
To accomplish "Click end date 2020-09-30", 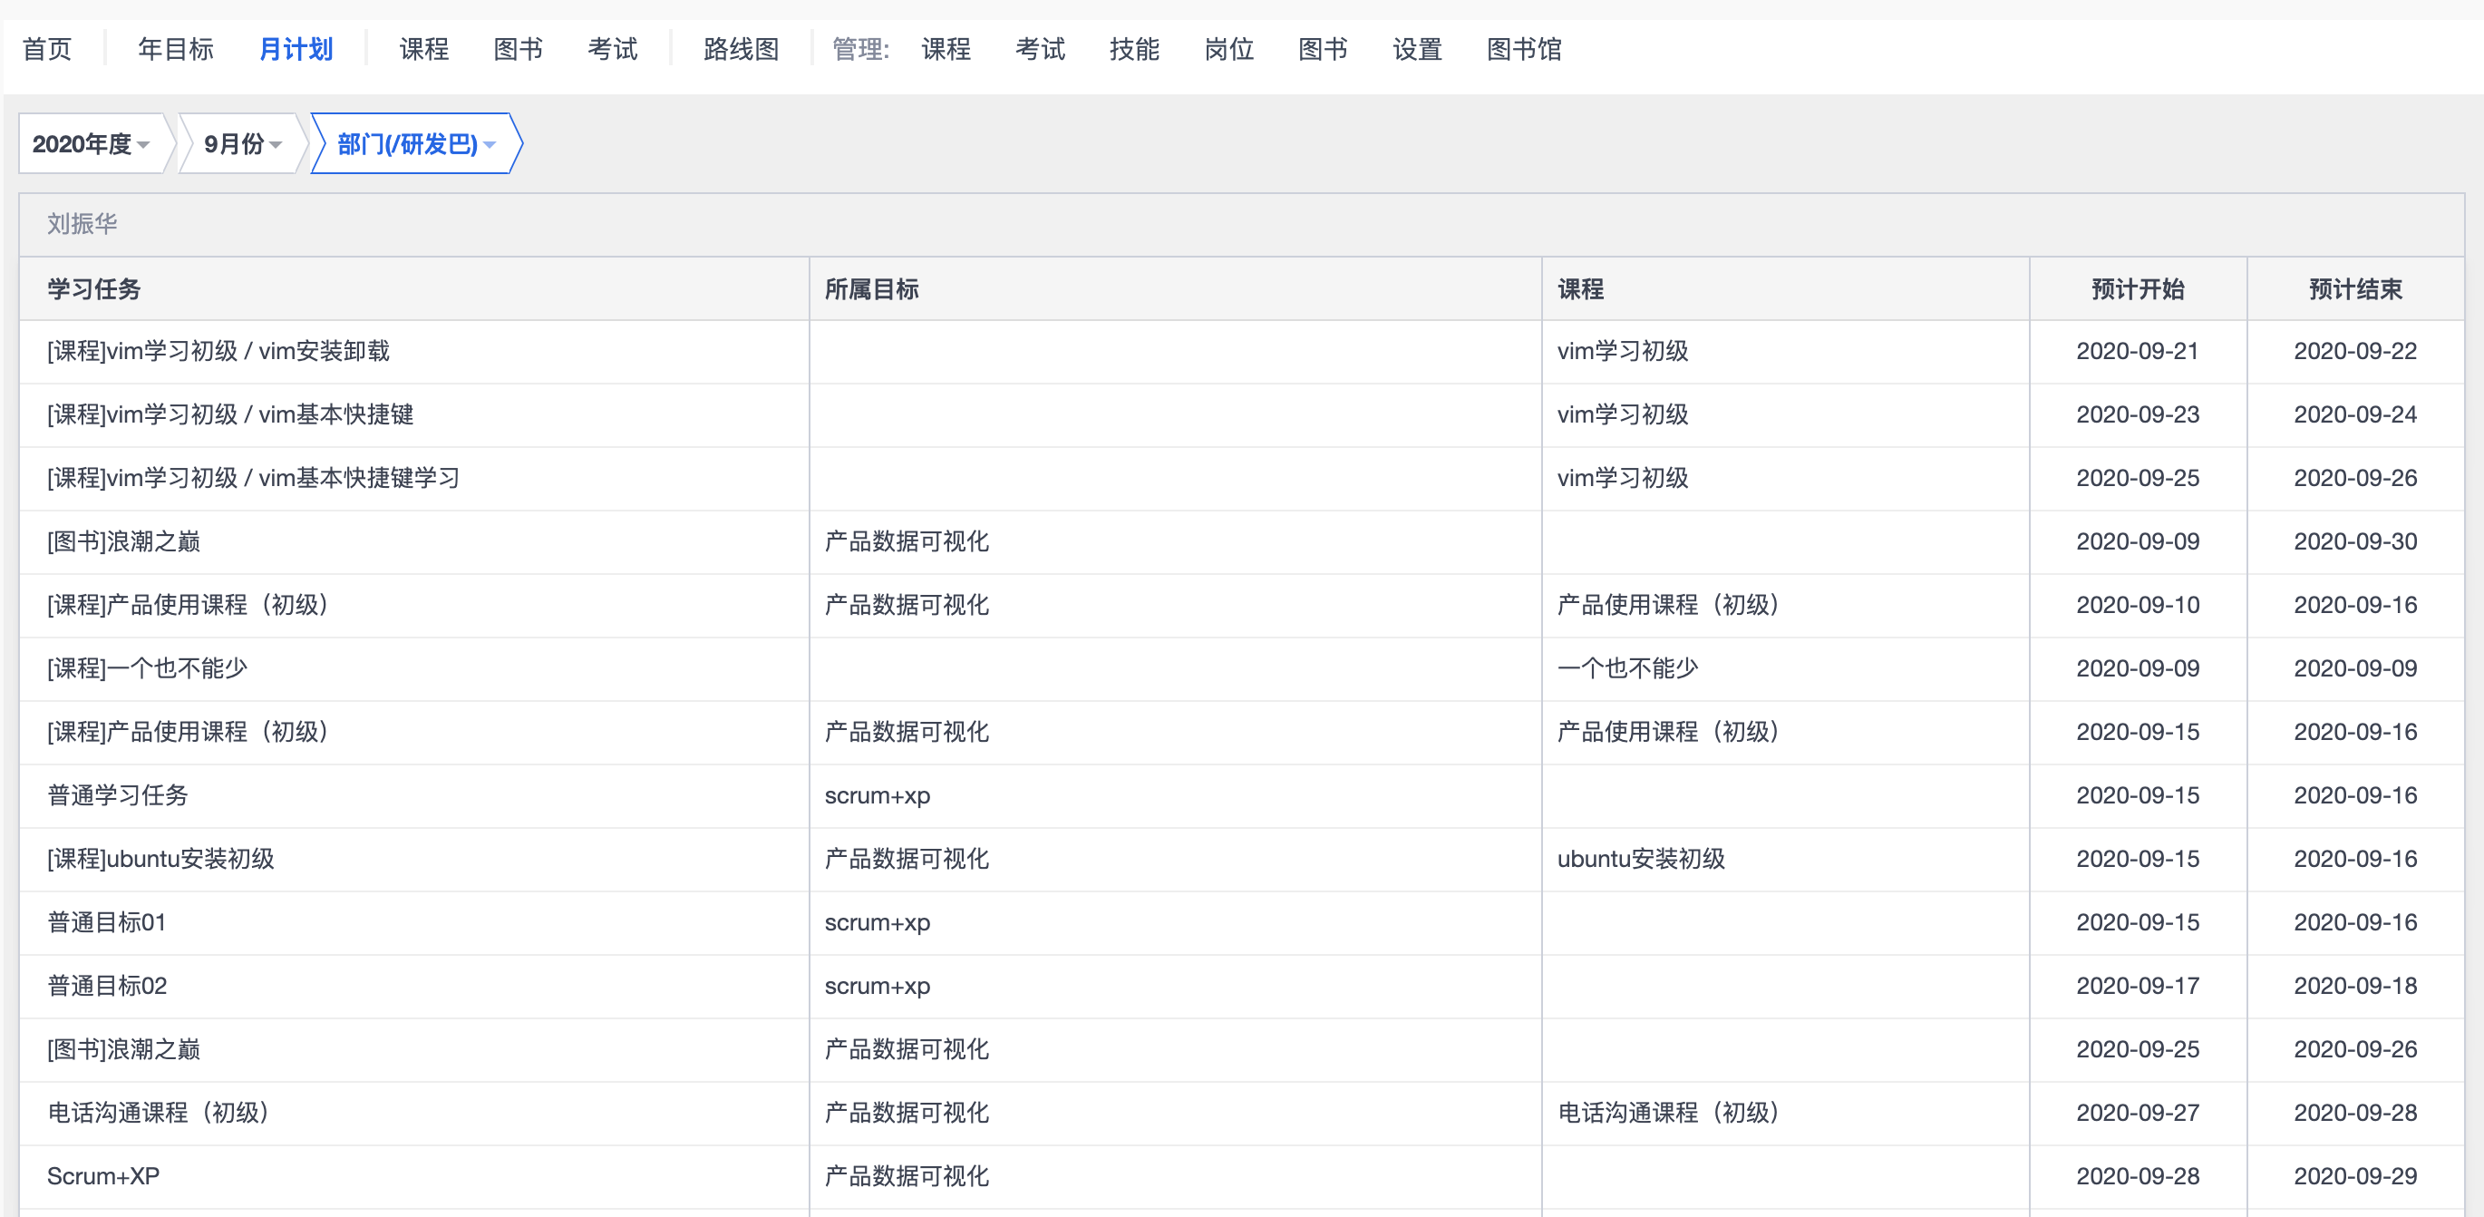I will pos(2356,542).
